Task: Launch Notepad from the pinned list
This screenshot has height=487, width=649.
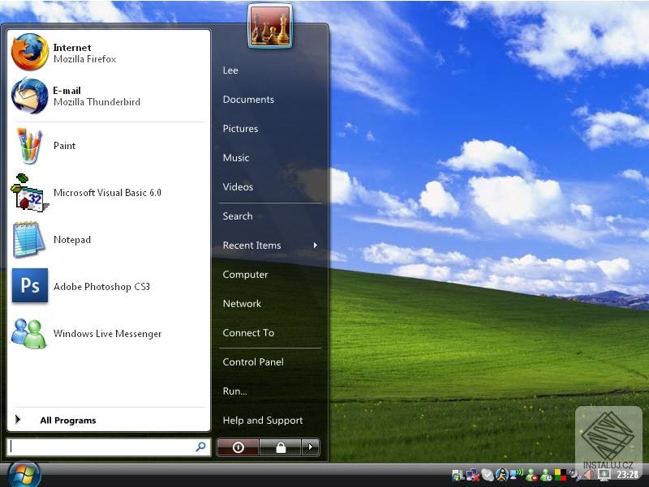Action: [x=29, y=240]
